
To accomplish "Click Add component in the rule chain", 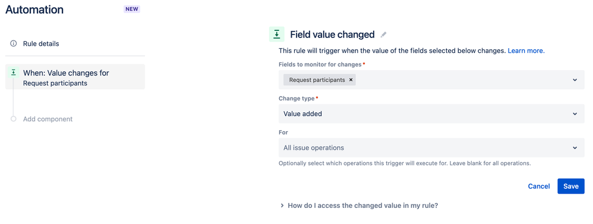I will coord(48,119).
